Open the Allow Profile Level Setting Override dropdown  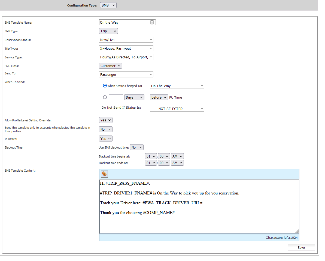105,120
